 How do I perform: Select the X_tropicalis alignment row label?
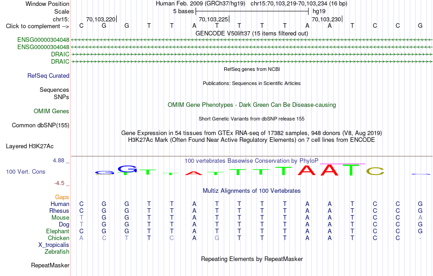tap(54, 245)
